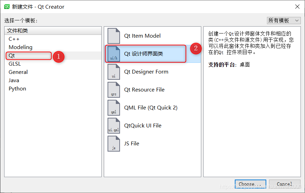Viewport: 305px width, 193px height.
Task: Select Java category
Action: click(53, 80)
